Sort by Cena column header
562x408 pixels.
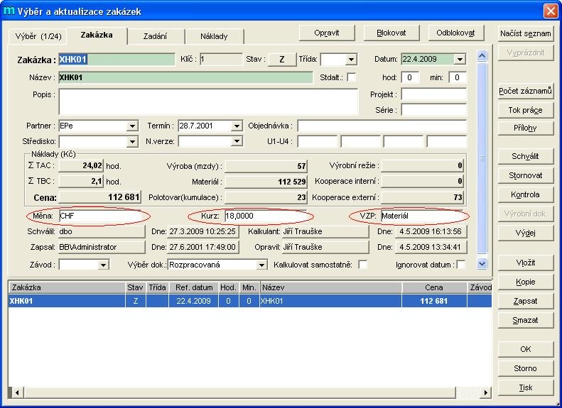pyautogui.click(x=434, y=287)
